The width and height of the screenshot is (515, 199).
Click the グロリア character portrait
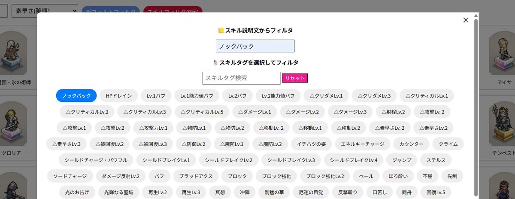[11, 126]
